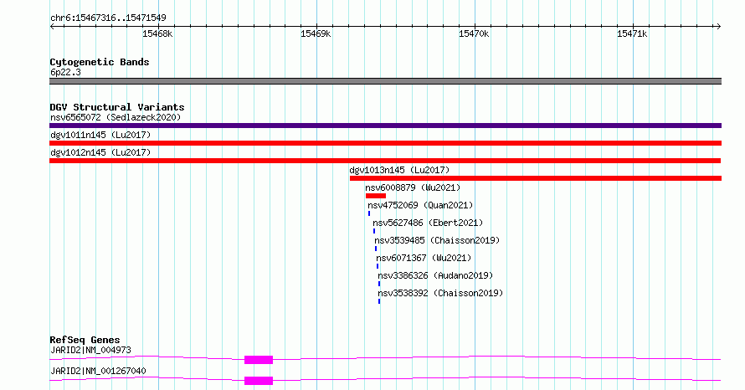Open nsv3538392 (Chaisson2019) variant label
This screenshot has height=390, width=745.
click(x=440, y=293)
